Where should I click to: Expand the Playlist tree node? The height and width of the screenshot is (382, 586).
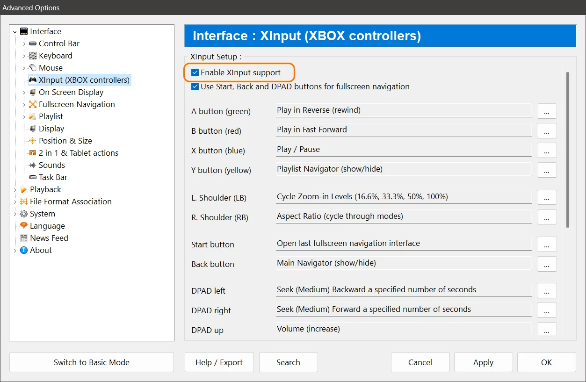coord(24,117)
